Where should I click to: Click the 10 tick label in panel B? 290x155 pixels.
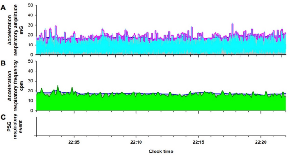(x=30, y=101)
